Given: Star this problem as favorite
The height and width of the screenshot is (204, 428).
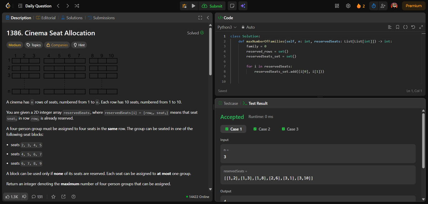Looking at the screenshot, I should (53, 197).
